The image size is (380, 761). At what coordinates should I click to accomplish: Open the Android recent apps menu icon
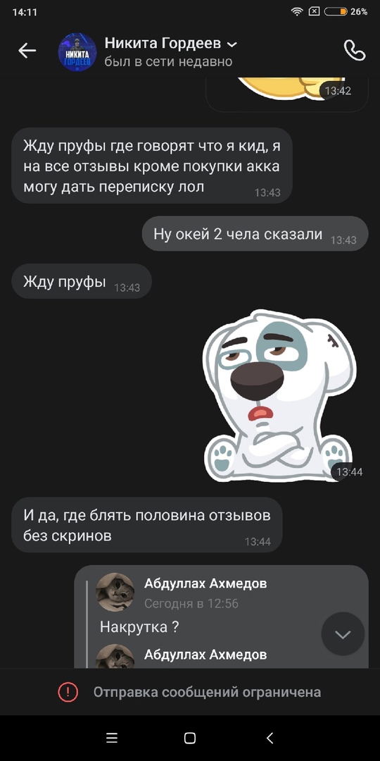point(111,738)
